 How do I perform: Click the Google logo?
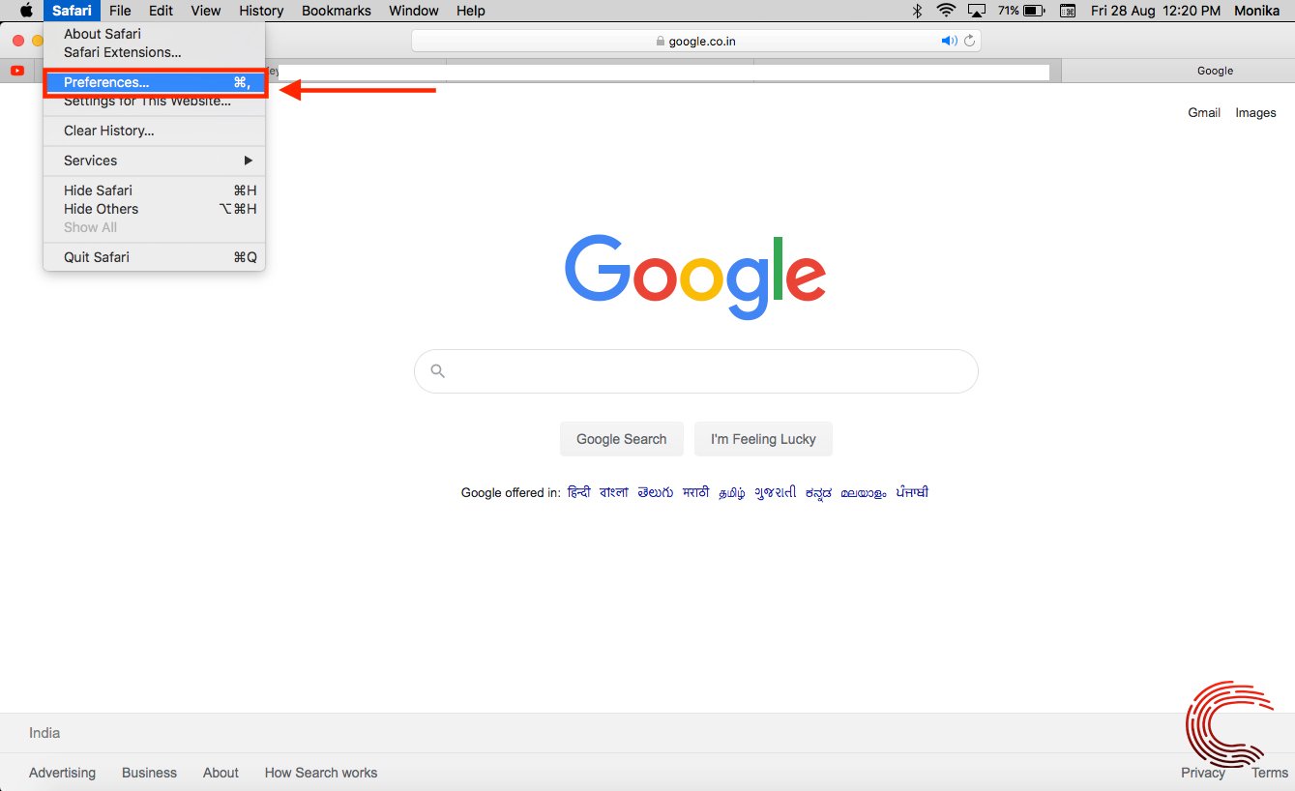tap(695, 277)
